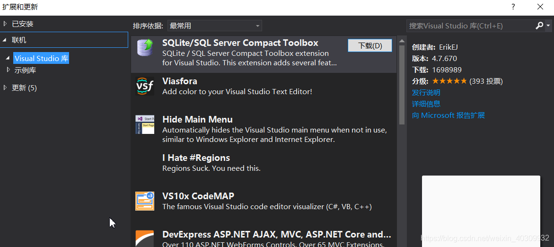Image resolution: width=554 pixels, height=247 pixels.
Task: Expand the 示例库 node arrow
Action: (x=9, y=70)
